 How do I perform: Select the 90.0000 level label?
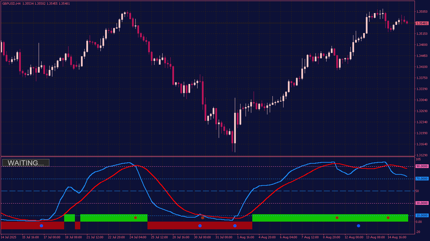[422, 166]
